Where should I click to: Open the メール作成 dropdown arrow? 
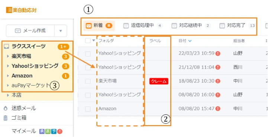point(61,31)
